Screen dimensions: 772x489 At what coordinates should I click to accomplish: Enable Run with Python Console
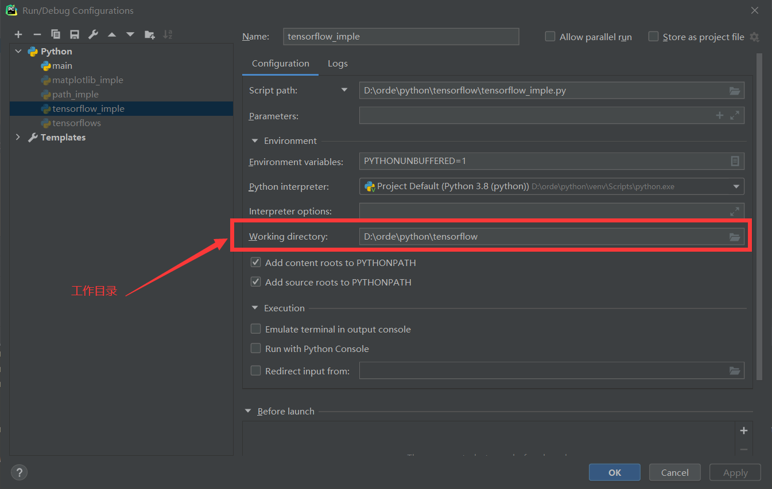pyautogui.click(x=256, y=349)
